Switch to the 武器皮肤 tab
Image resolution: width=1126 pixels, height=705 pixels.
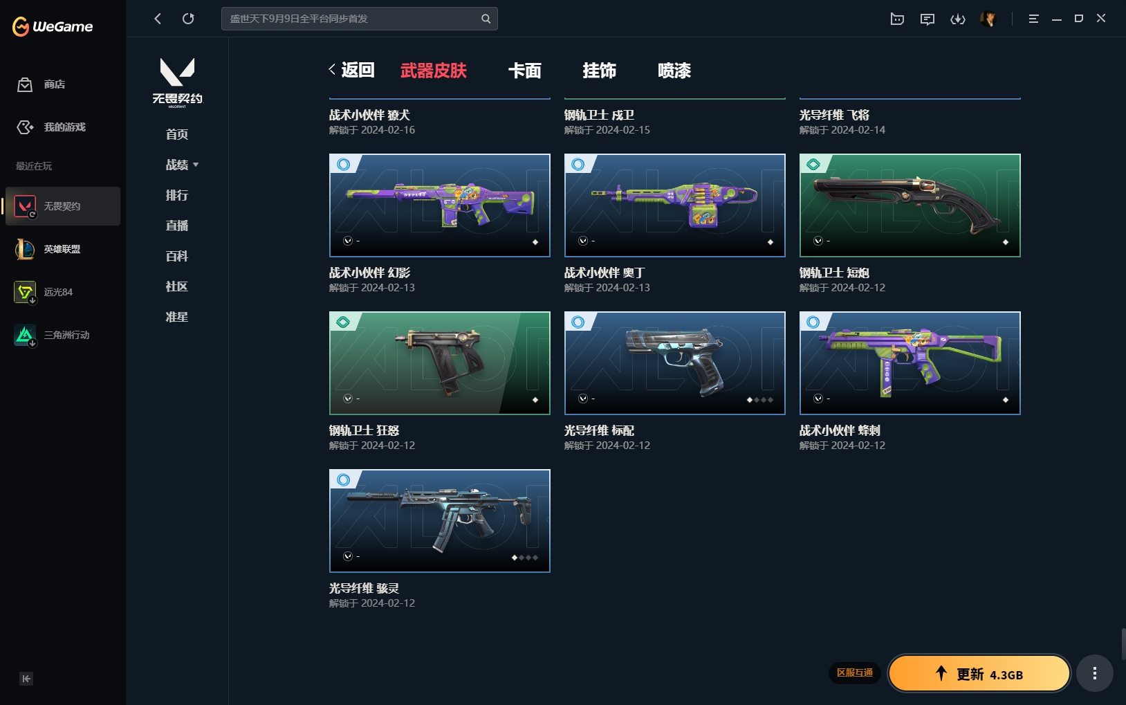tap(434, 71)
